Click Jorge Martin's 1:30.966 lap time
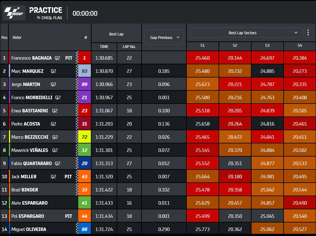316x236 pixels. pyautogui.click(x=104, y=84)
